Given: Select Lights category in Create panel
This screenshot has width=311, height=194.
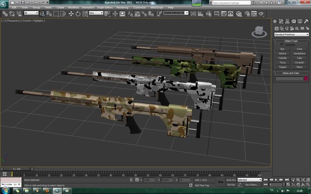Looking at the screenshot, I should pyautogui.click(x=287, y=28).
